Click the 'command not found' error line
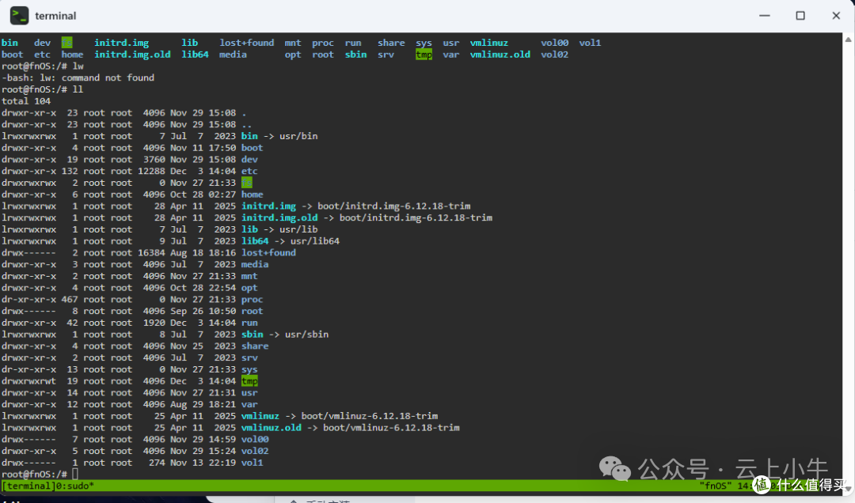 tap(78, 78)
